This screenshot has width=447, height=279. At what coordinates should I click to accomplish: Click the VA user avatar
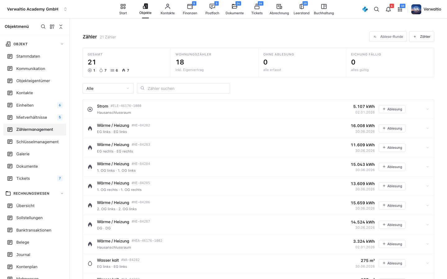click(416, 9)
